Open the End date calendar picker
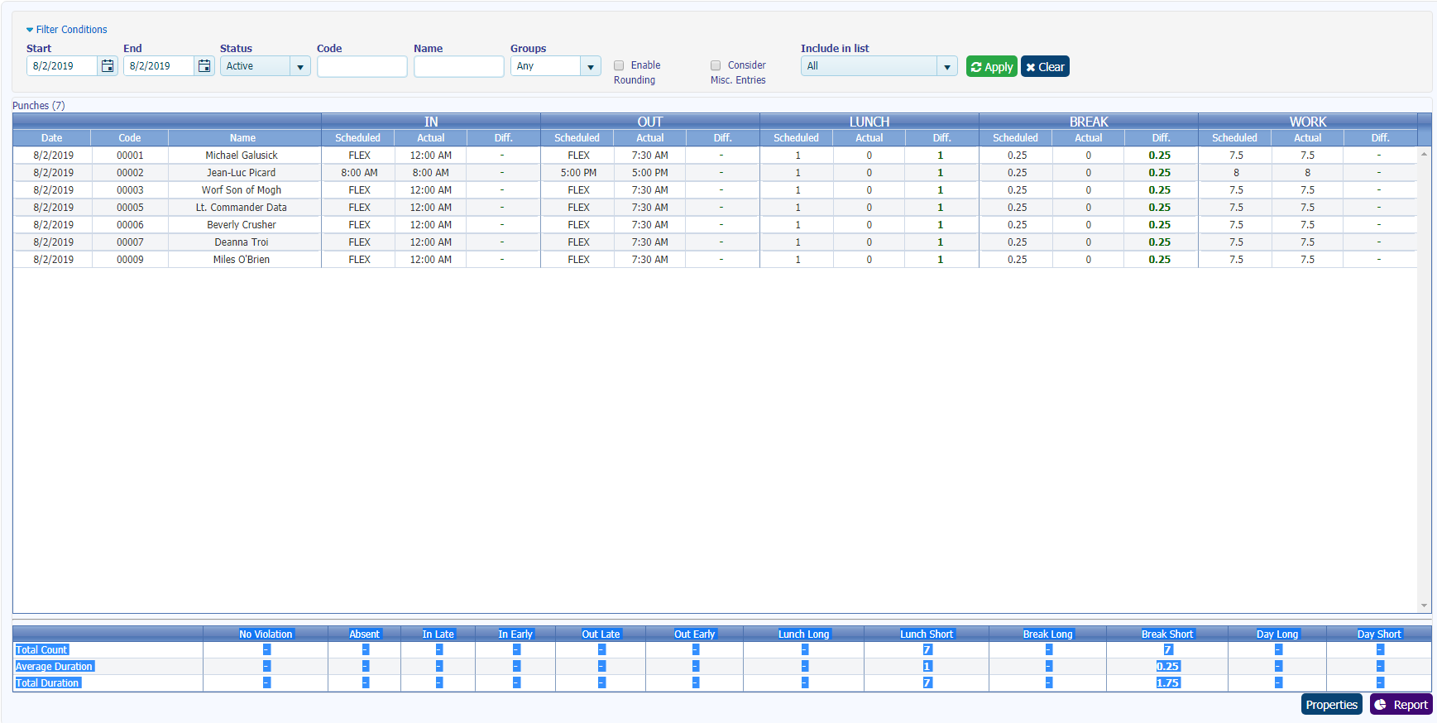1437x723 pixels. (x=204, y=66)
